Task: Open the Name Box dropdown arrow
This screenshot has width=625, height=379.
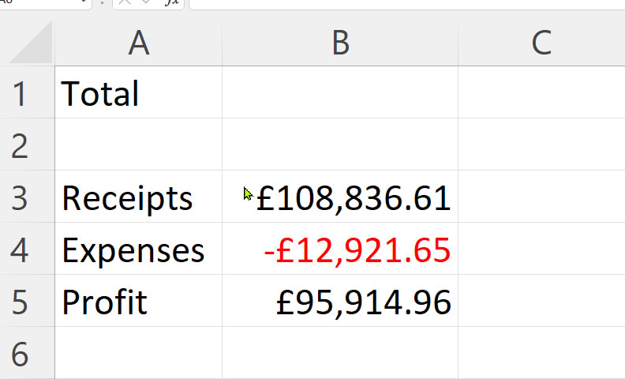Action: tap(84, 2)
